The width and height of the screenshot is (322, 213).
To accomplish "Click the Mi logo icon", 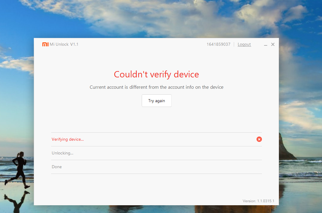I will (x=45, y=44).
